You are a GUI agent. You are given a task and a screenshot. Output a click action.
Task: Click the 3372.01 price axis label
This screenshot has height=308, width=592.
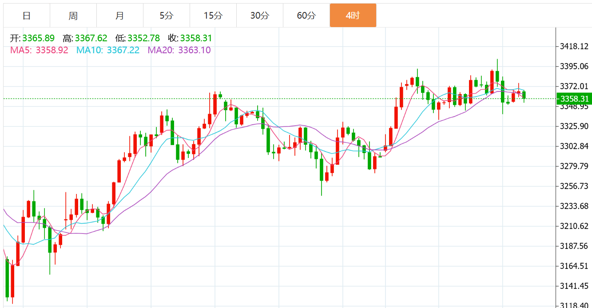point(575,87)
